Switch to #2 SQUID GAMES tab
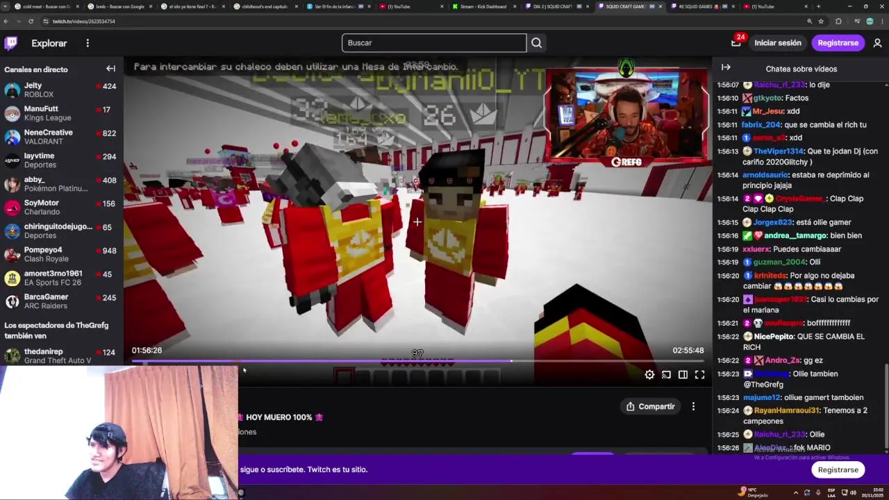The width and height of the screenshot is (889, 500). [702, 6]
